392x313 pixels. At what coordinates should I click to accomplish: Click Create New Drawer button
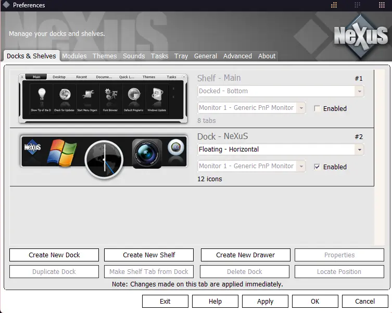click(246, 255)
